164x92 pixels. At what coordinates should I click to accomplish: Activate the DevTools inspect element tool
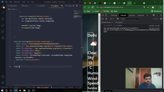tap(103, 15)
